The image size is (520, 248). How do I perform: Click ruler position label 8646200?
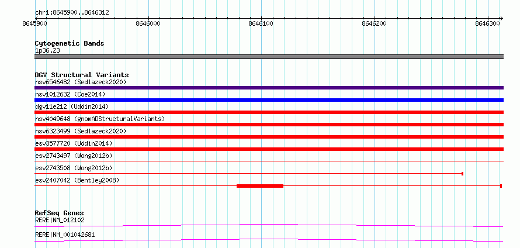pos(375,24)
